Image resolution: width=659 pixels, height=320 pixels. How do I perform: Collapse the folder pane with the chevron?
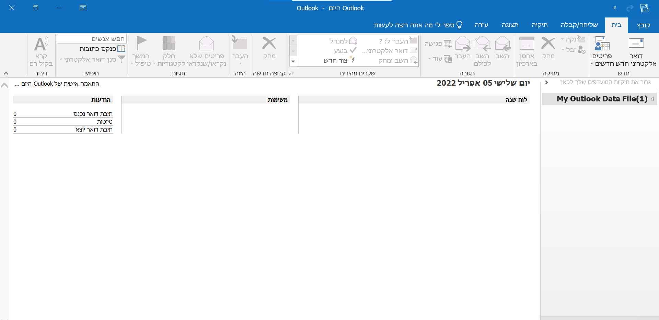tap(546, 82)
